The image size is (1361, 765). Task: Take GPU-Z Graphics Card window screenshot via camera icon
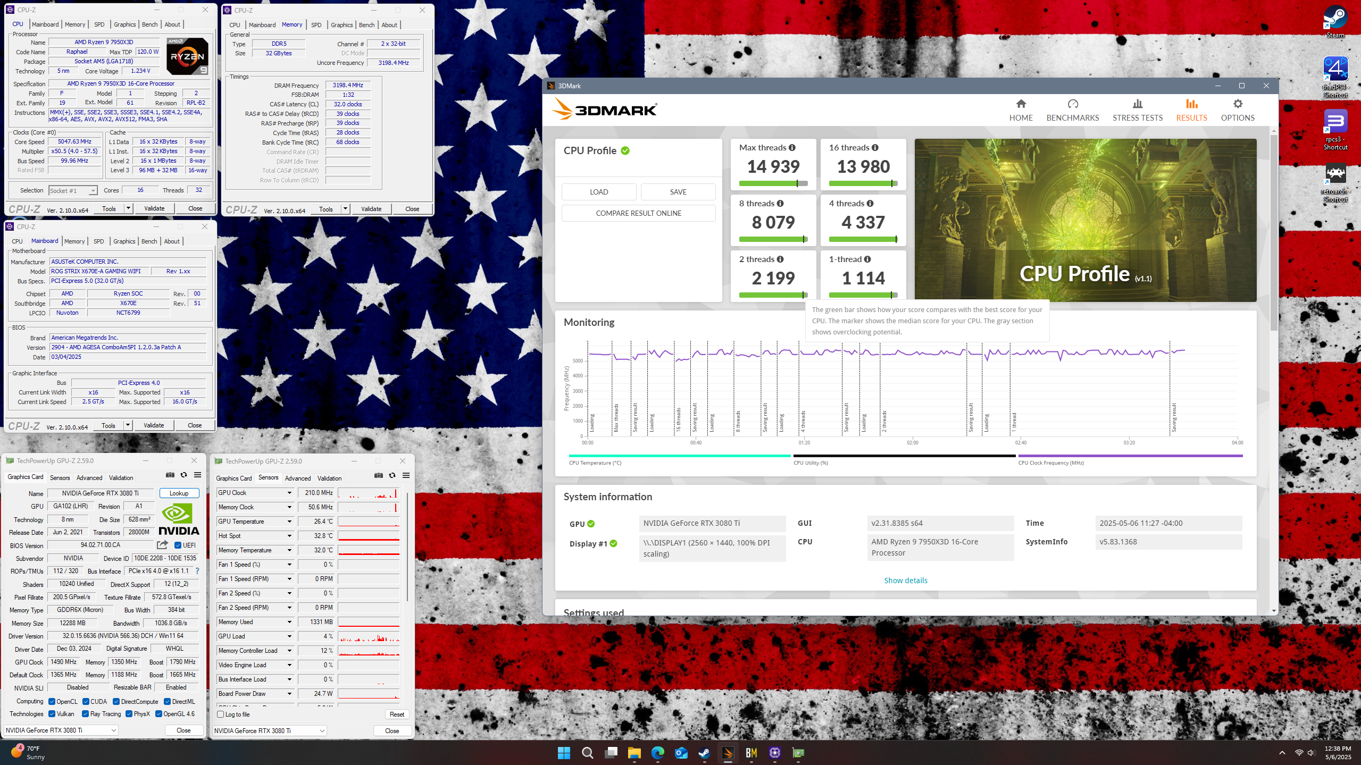coord(170,475)
